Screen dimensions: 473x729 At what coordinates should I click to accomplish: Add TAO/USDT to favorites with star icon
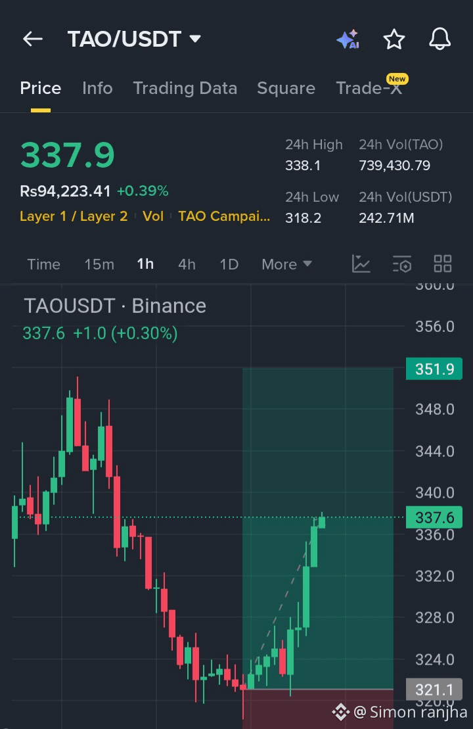(394, 39)
